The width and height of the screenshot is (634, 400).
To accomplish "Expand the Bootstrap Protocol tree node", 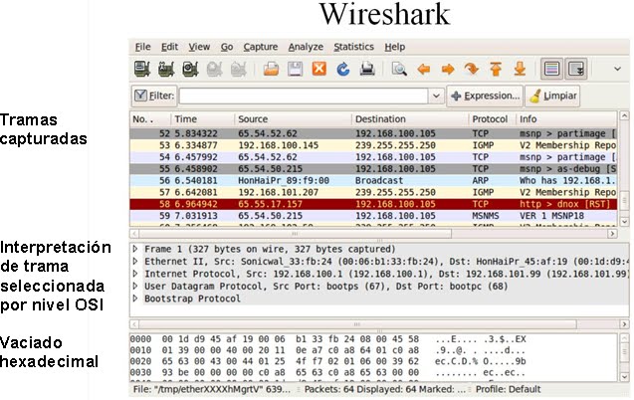I will 135,299.
